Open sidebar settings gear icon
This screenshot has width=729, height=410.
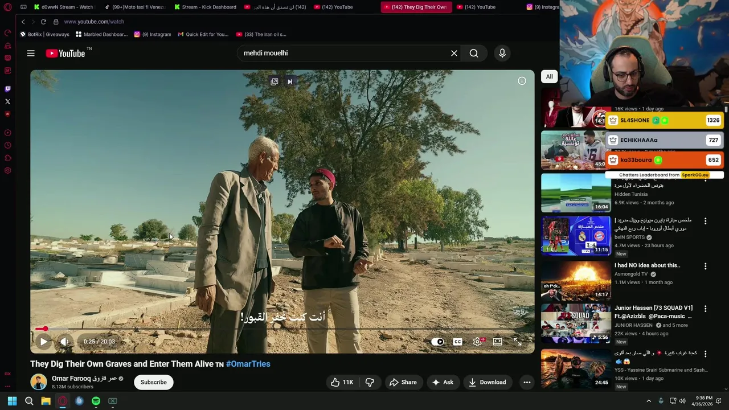tap(7, 170)
